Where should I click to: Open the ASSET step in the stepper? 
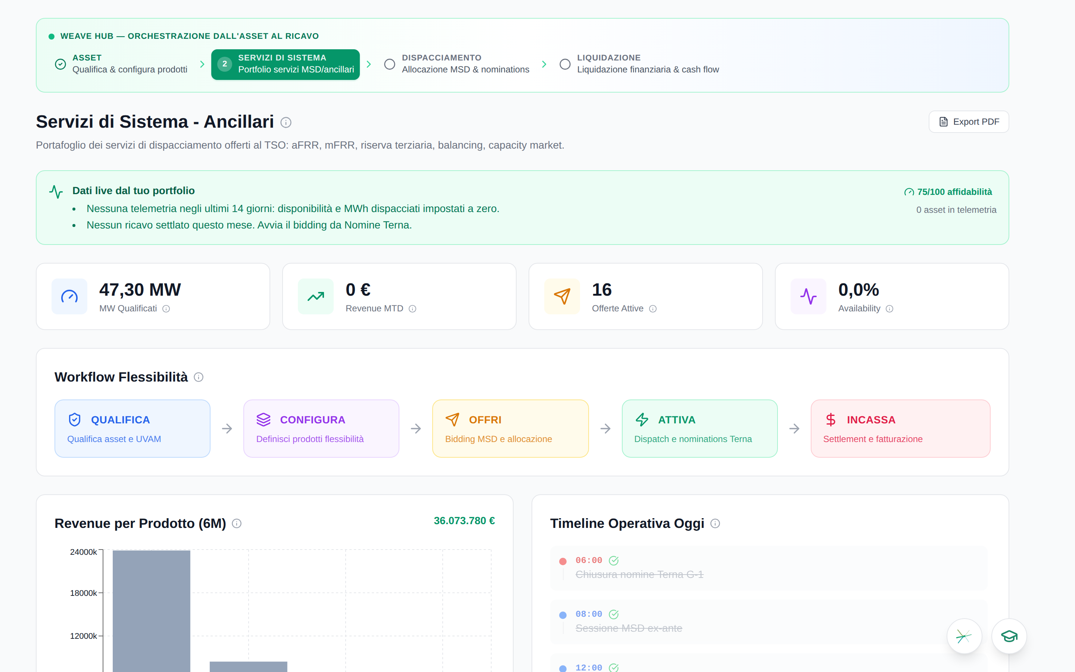coord(121,64)
